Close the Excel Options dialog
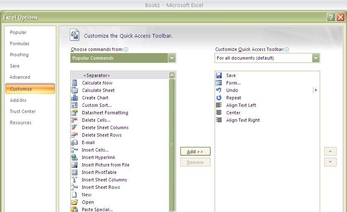Screen dimensions: 347x212 (340, 17)
